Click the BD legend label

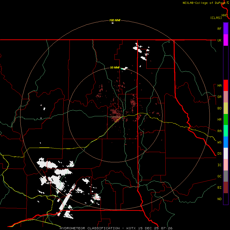click(219, 108)
